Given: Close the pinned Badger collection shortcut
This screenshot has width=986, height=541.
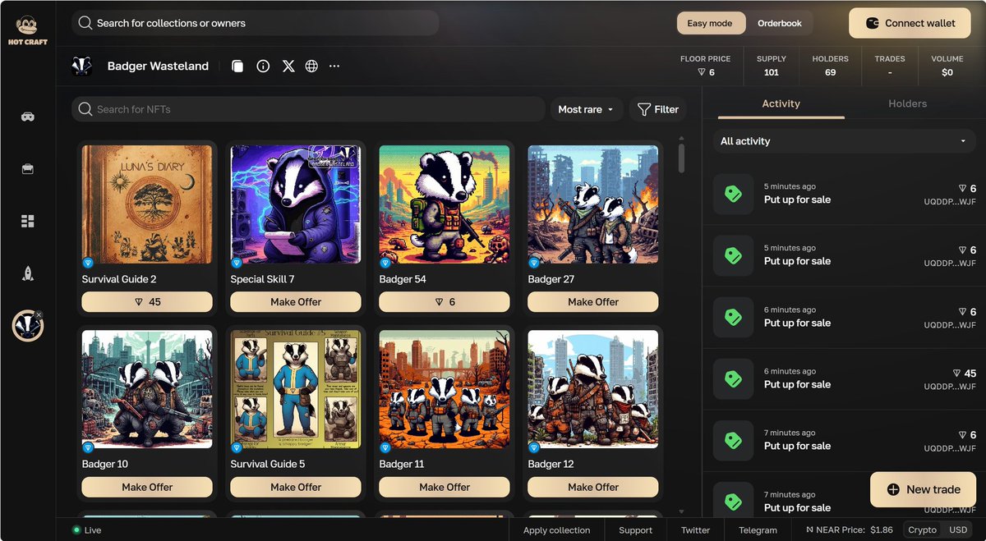Looking at the screenshot, I should (39, 314).
